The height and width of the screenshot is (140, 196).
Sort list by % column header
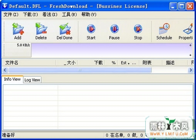coord(111,63)
